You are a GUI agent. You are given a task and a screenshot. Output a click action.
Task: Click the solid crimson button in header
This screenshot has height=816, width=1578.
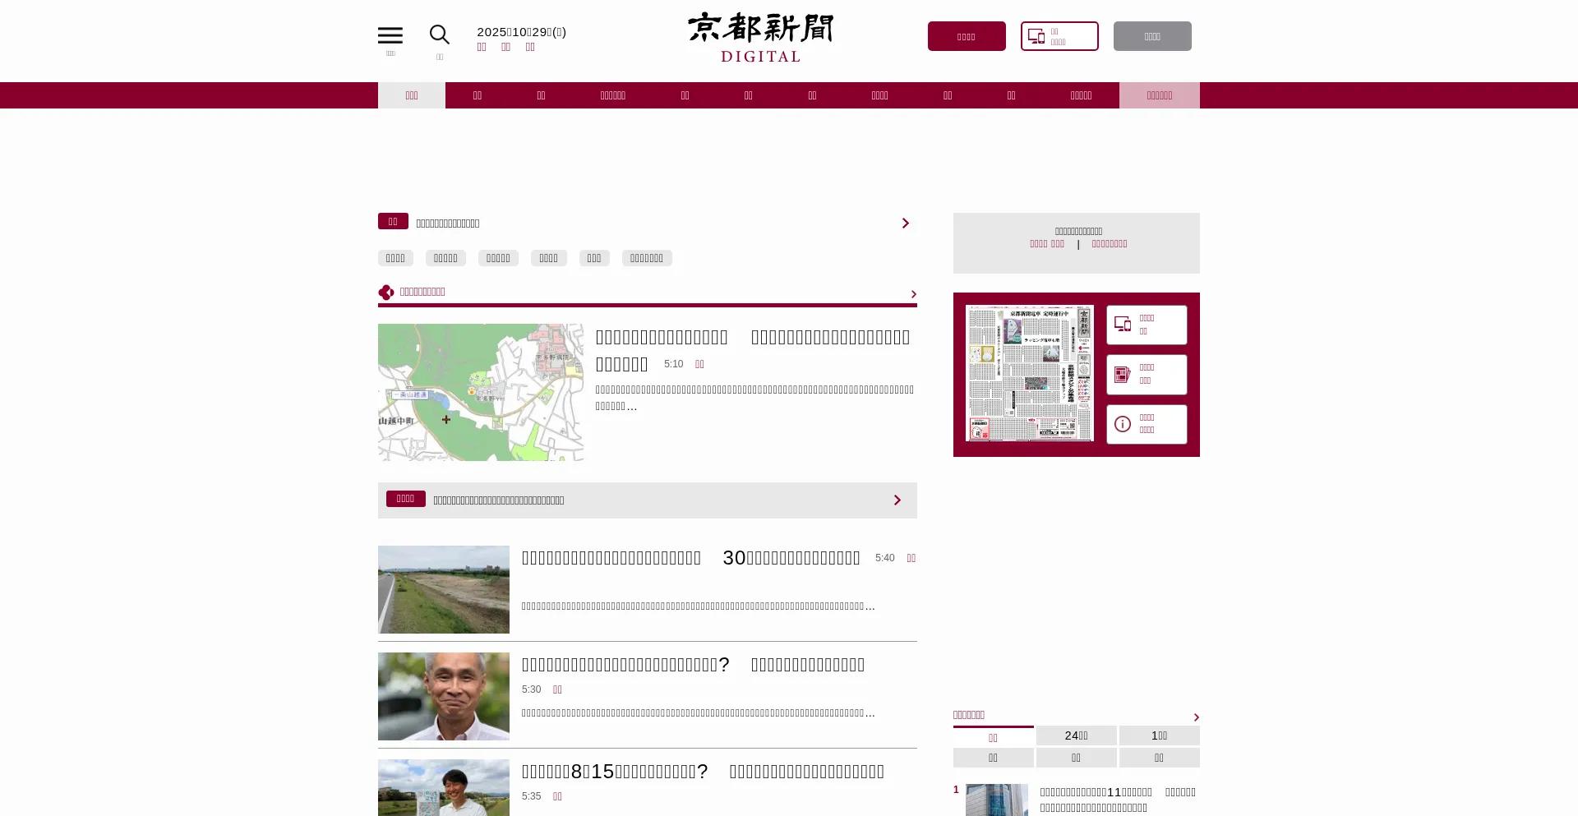click(967, 36)
